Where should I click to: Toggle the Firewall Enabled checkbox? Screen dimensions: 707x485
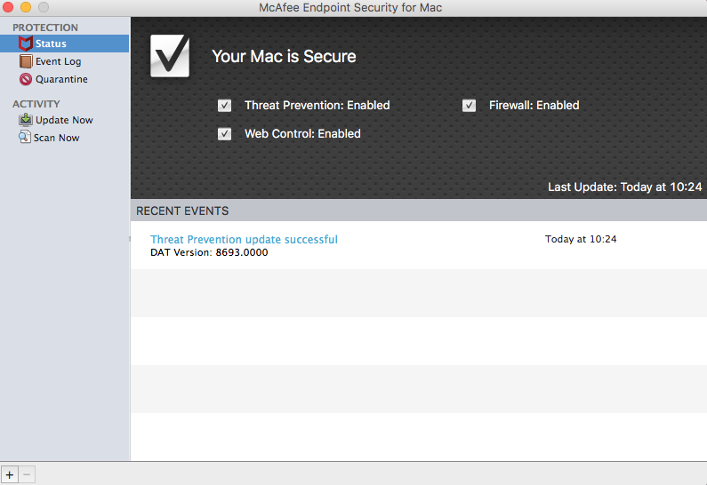pos(470,106)
